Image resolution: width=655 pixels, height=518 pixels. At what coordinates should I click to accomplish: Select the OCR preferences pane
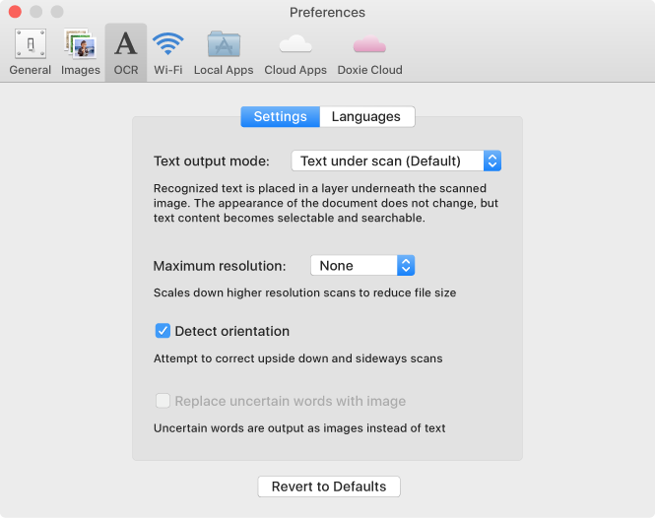click(126, 52)
